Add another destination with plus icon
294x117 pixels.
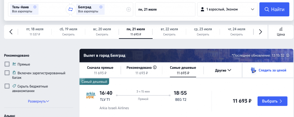(129, 9)
